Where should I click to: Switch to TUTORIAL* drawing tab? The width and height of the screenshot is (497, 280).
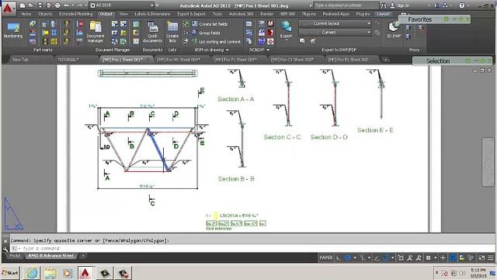[68, 59]
